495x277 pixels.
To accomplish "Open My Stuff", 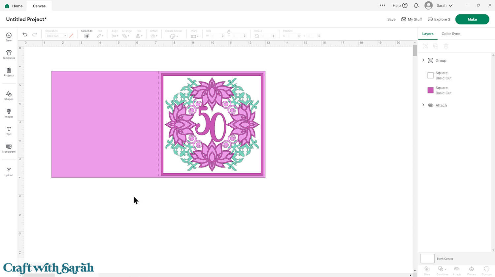I will click(412, 19).
